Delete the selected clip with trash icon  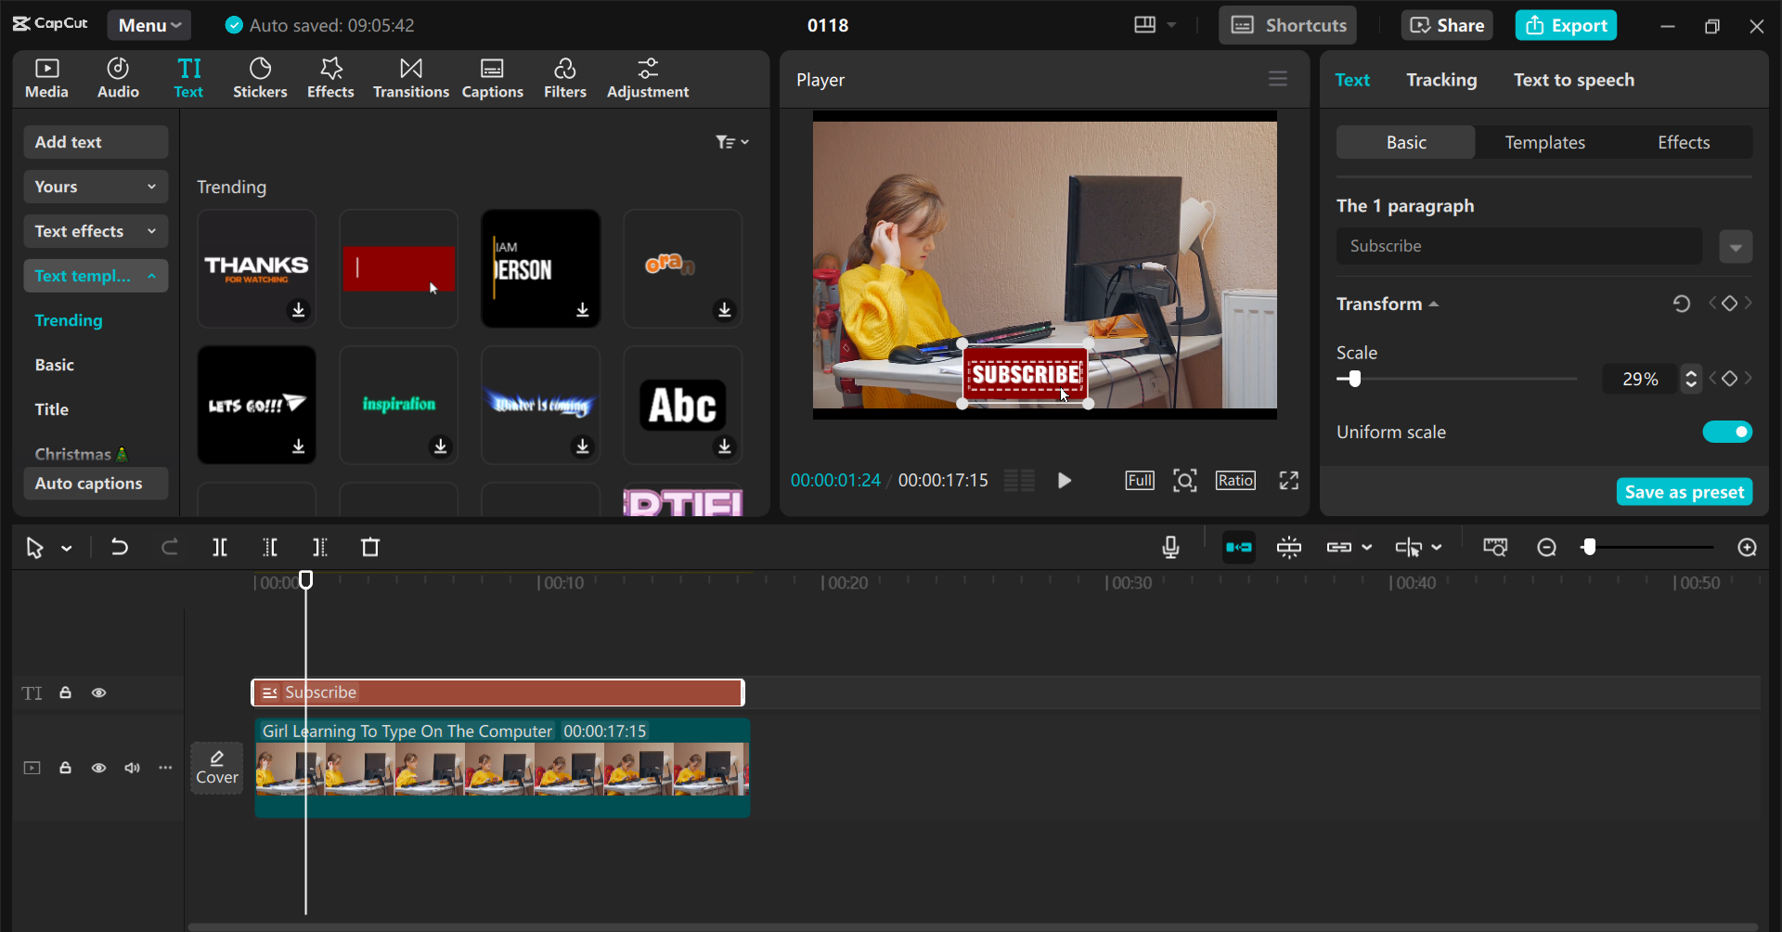[x=370, y=548]
